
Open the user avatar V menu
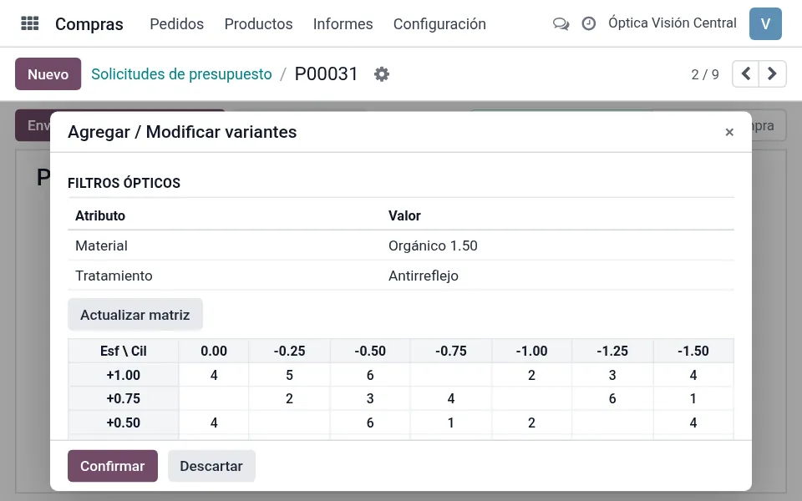pos(765,23)
